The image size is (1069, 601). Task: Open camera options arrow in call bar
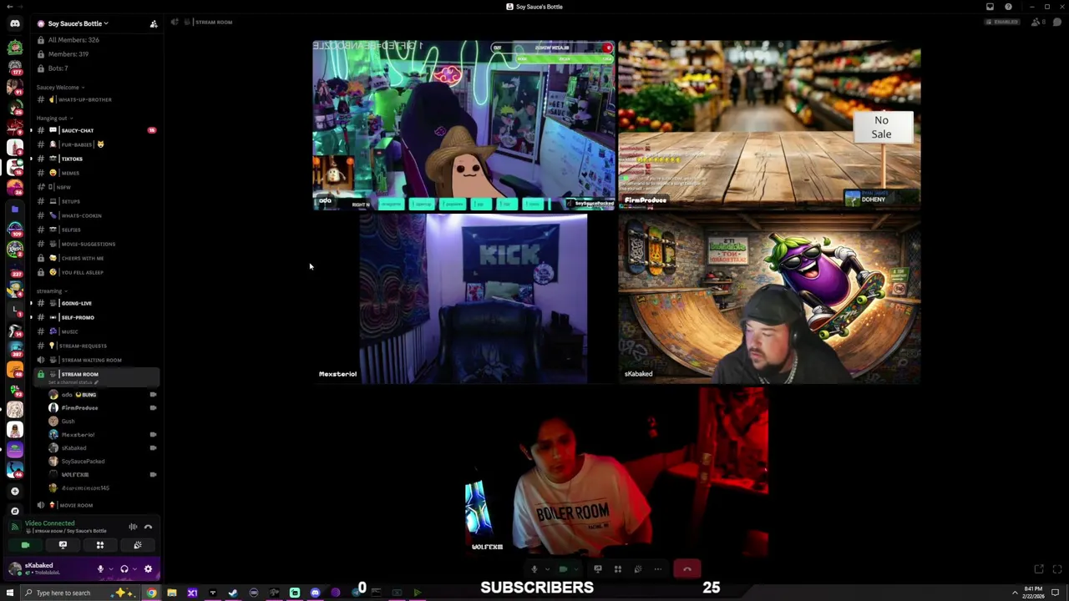tap(576, 569)
